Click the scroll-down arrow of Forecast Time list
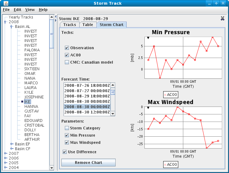Image resolution: width=229 pixels, height=173 pixels. 113,114
